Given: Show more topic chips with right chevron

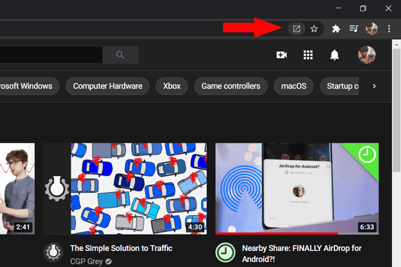Looking at the screenshot, I should click(x=374, y=86).
